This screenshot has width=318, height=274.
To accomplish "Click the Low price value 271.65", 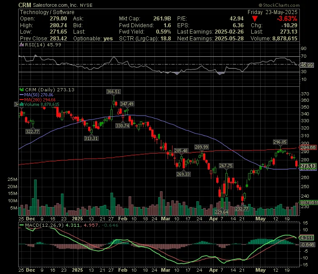I will click(59, 32).
